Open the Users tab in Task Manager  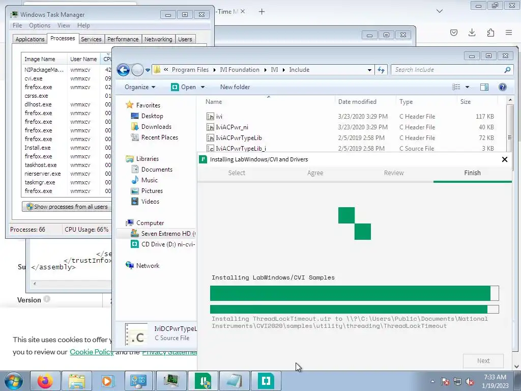click(x=185, y=39)
